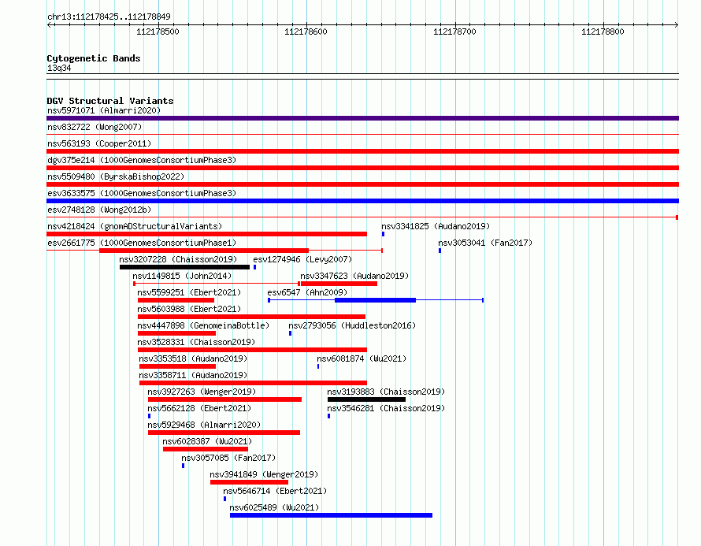The width and height of the screenshot is (701, 546).
Task: Select the thick blue esv6547 bar
Action: [376, 300]
